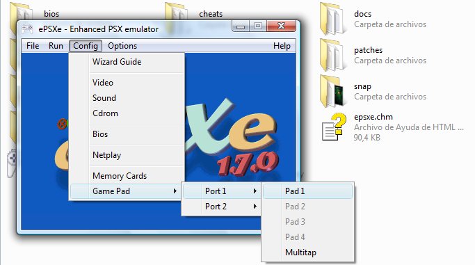475x265 pixels.
Task: Open the Help menu
Action: click(282, 46)
